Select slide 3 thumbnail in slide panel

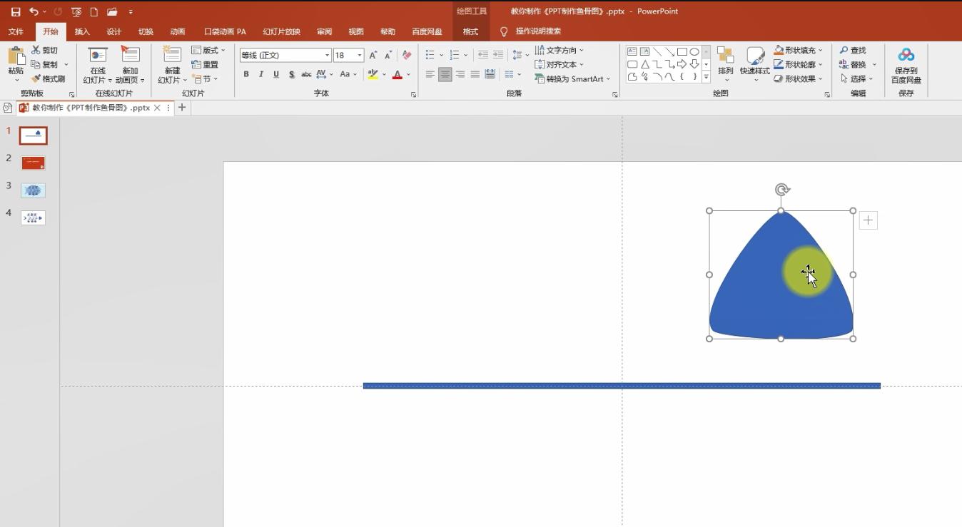tap(34, 190)
